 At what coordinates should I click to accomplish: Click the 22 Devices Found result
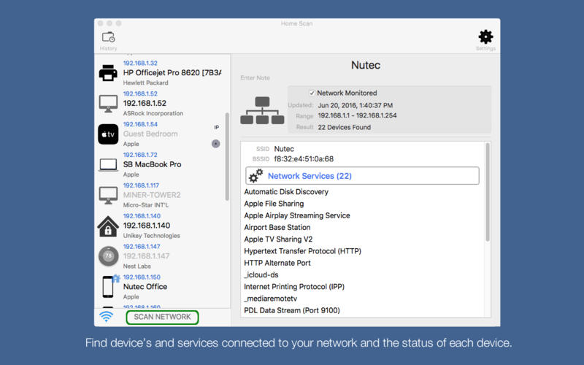pyautogui.click(x=344, y=127)
